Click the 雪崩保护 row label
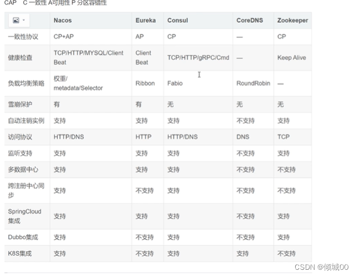This screenshot has width=357, height=276. 20,105
